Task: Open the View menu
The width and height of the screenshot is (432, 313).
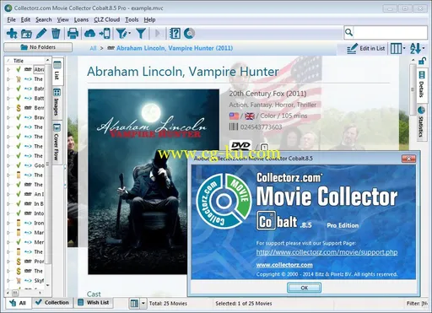Action: 62,19
